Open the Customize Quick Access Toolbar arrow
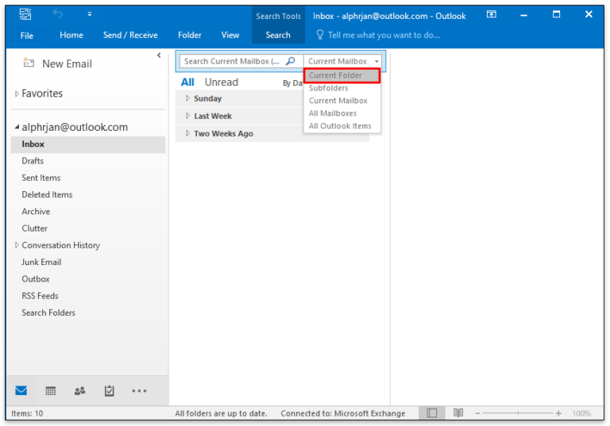 coord(90,14)
